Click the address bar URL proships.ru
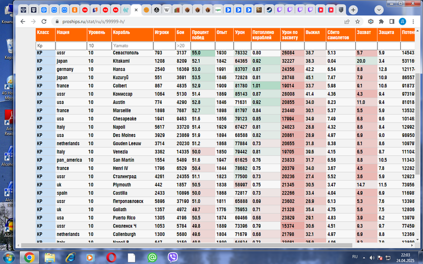 [94, 22]
